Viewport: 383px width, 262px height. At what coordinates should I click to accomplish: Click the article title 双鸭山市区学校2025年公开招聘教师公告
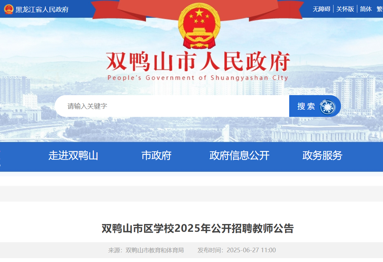pyautogui.click(x=198, y=229)
